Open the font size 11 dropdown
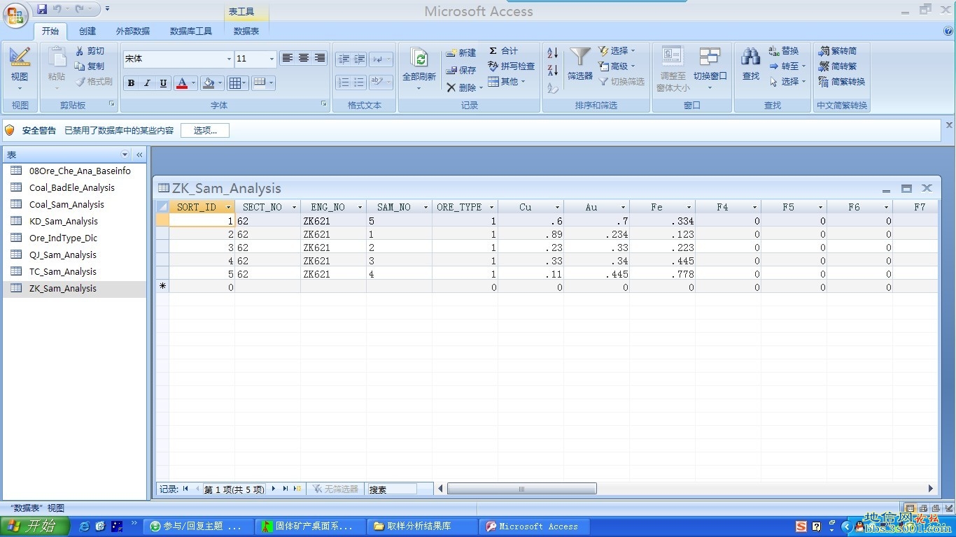This screenshot has width=956, height=537. [272, 59]
